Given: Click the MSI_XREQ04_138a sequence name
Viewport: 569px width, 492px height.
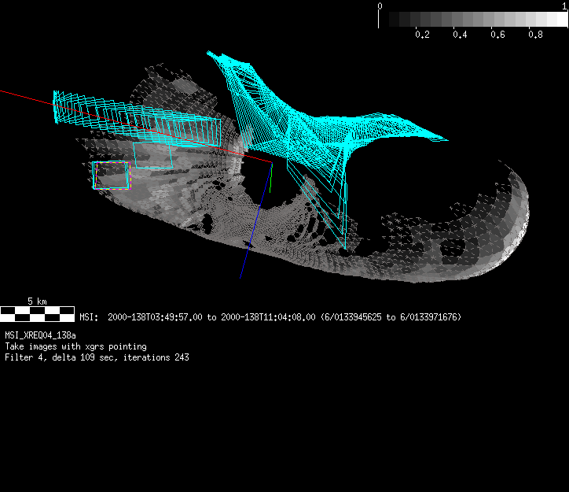Looking at the screenshot, I should [x=40, y=335].
